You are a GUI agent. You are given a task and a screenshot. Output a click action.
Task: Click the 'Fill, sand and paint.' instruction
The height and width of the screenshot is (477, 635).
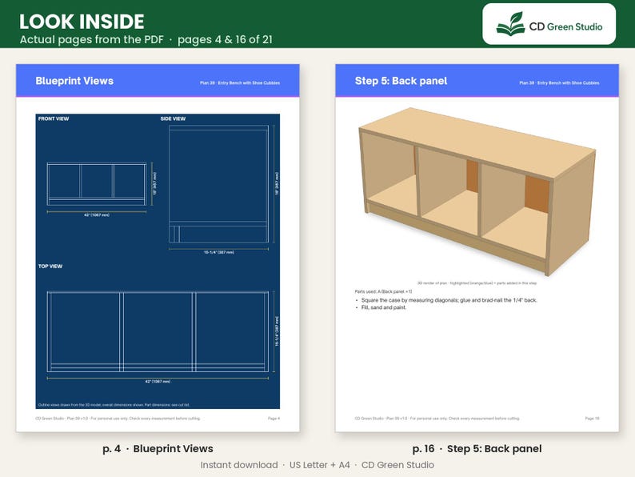point(384,307)
